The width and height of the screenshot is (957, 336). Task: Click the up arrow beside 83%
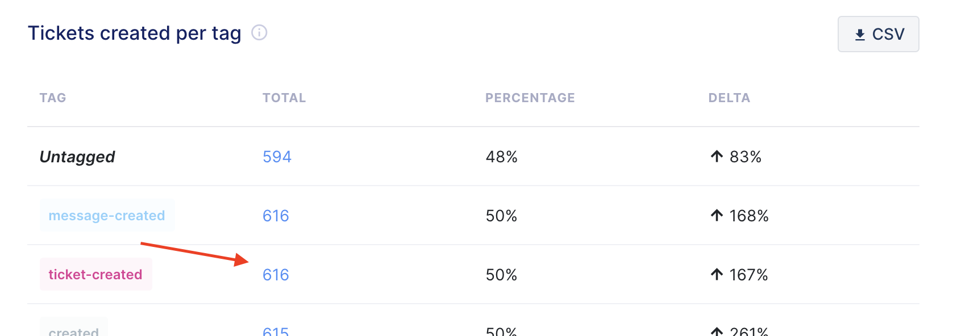pyautogui.click(x=717, y=157)
